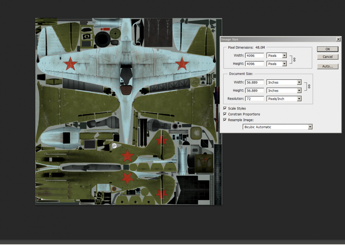Screen dimensions: 345x245
Task: Open the Bicubic Automatic resample method dropdown
Action: pyautogui.click(x=278, y=127)
